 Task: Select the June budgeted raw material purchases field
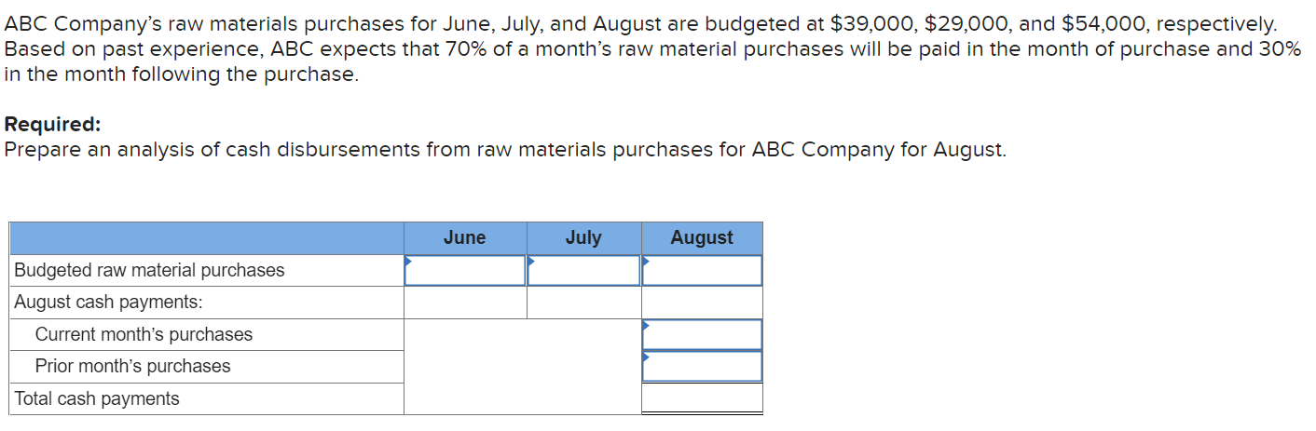click(465, 270)
